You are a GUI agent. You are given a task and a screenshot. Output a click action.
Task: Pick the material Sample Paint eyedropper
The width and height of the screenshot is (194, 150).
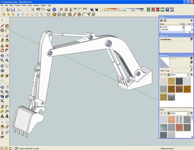(191, 70)
